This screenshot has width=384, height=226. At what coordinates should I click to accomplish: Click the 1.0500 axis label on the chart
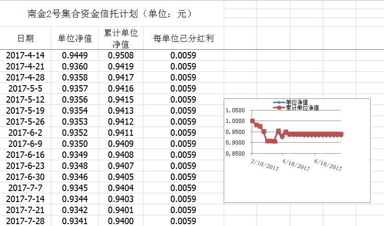235,110
